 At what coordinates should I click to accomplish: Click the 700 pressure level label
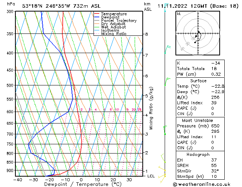tap(11, 134)
